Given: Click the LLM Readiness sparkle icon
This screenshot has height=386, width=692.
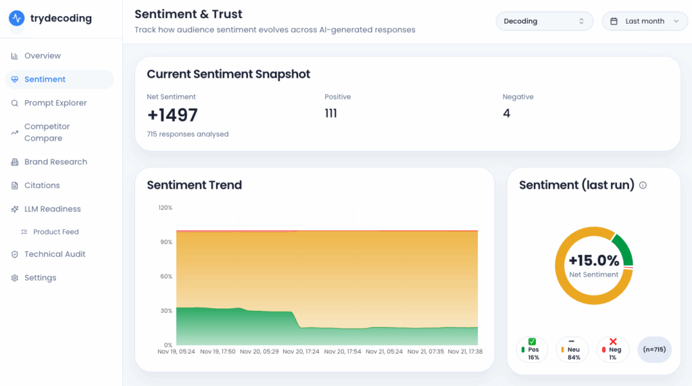Looking at the screenshot, I should pyautogui.click(x=15, y=210).
